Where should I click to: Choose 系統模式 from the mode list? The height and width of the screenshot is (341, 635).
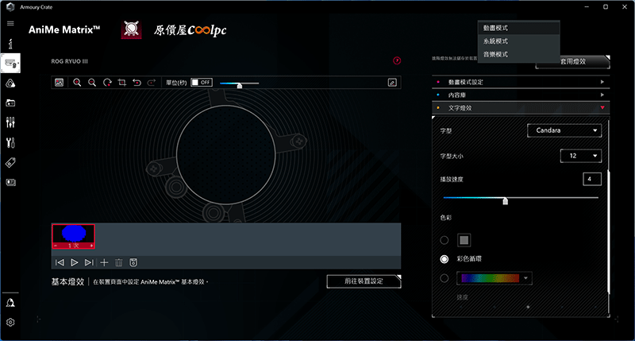519,41
